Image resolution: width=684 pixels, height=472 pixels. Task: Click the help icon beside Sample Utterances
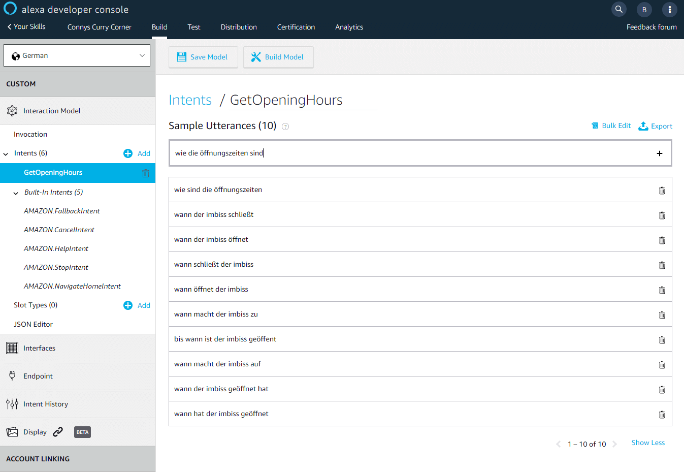tap(285, 127)
